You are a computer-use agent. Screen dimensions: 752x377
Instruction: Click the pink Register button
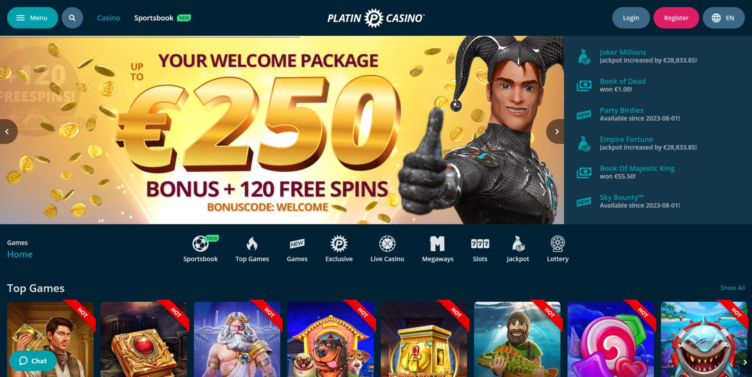[676, 18]
